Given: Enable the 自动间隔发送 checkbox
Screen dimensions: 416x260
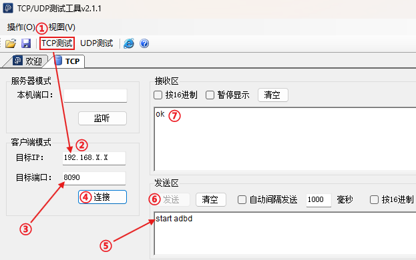Looking at the screenshot, I should [x=242, y=199].
